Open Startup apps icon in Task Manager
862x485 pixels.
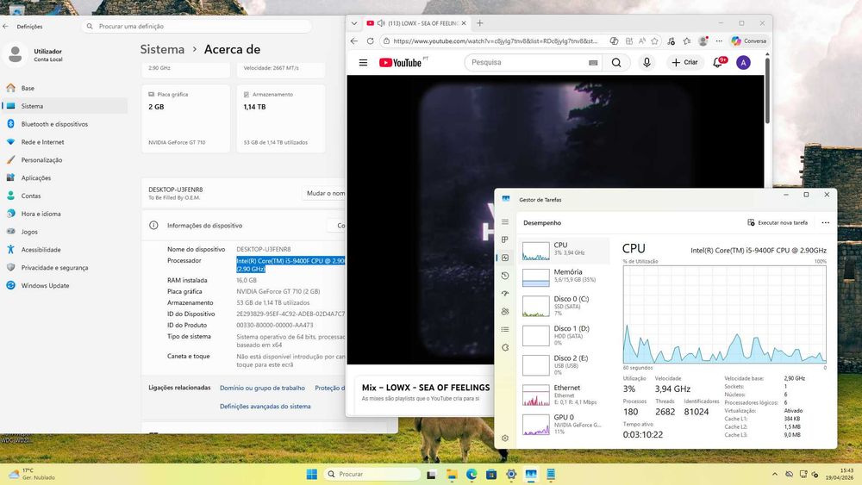505,293
